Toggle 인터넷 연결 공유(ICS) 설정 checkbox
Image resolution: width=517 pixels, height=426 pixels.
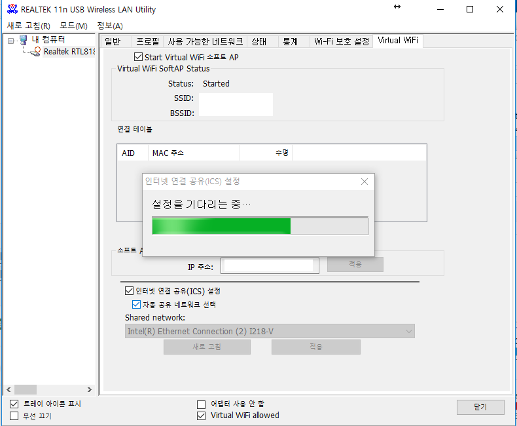[x=130, y=290]
